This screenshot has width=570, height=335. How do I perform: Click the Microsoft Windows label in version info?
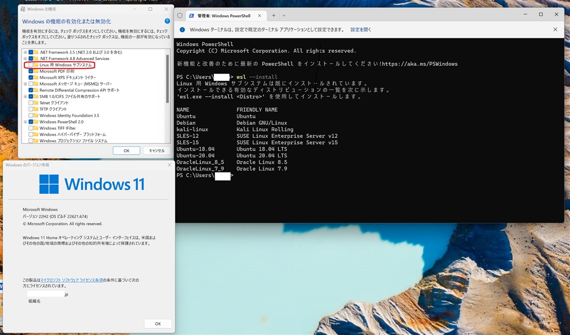(x=40, y=210)
